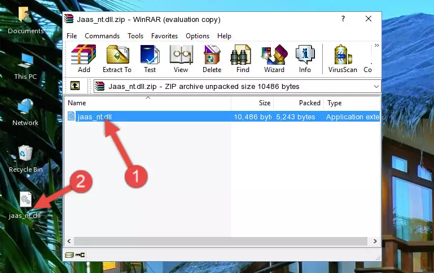Open the Commands menu

pos(102,36)
